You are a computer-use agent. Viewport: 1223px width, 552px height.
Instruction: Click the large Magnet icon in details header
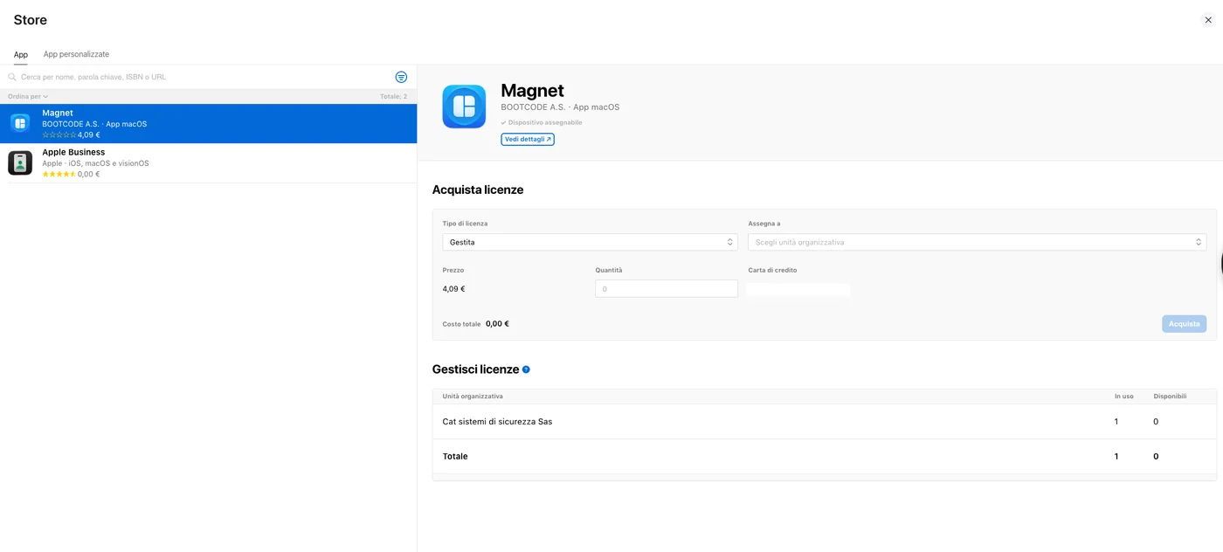pyautogui.click(x=464, y=107)
